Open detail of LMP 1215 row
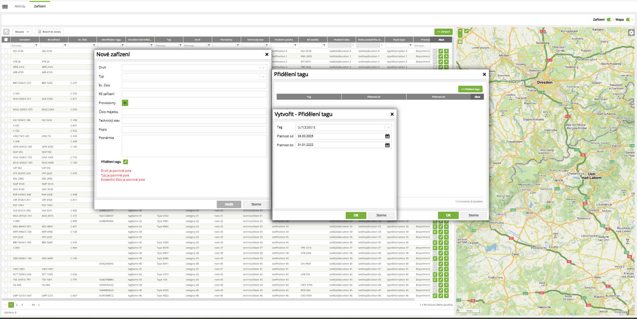The height and width of the screenshot is (319, 637). click(x=435, y=296)
